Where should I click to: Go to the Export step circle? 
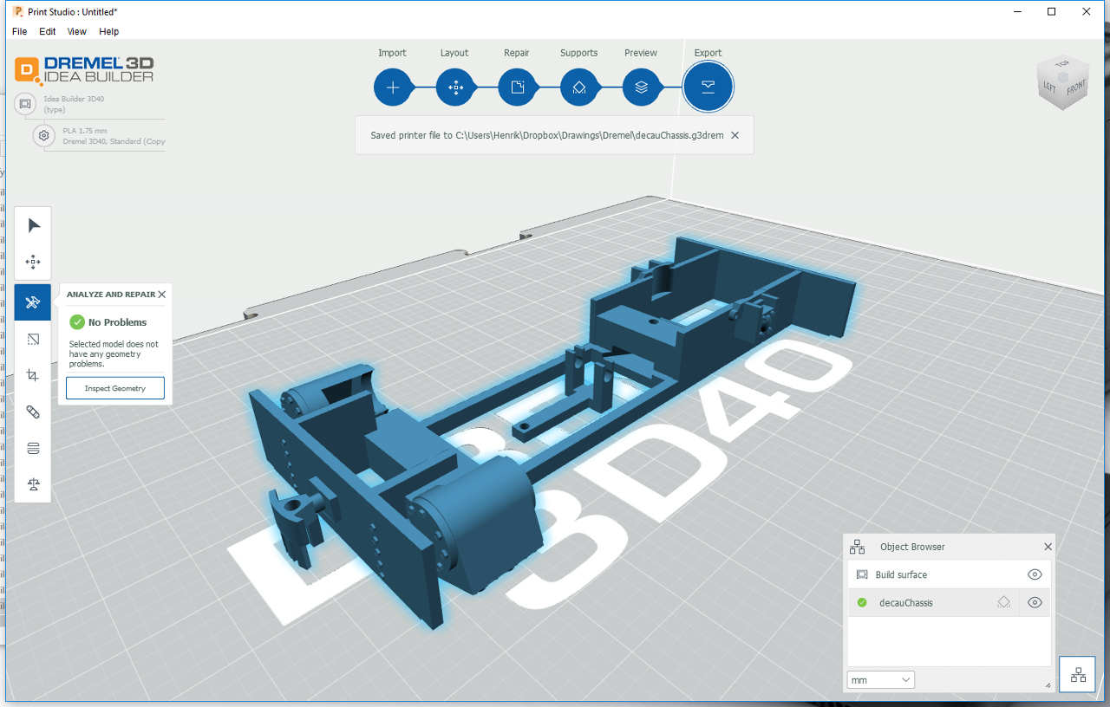click(x=708, y=88)
